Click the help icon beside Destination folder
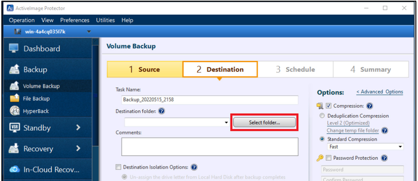 tap(162, 111)
